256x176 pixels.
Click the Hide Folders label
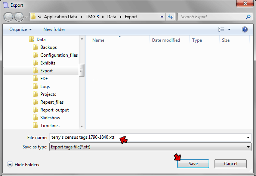[x=27, y=164]
